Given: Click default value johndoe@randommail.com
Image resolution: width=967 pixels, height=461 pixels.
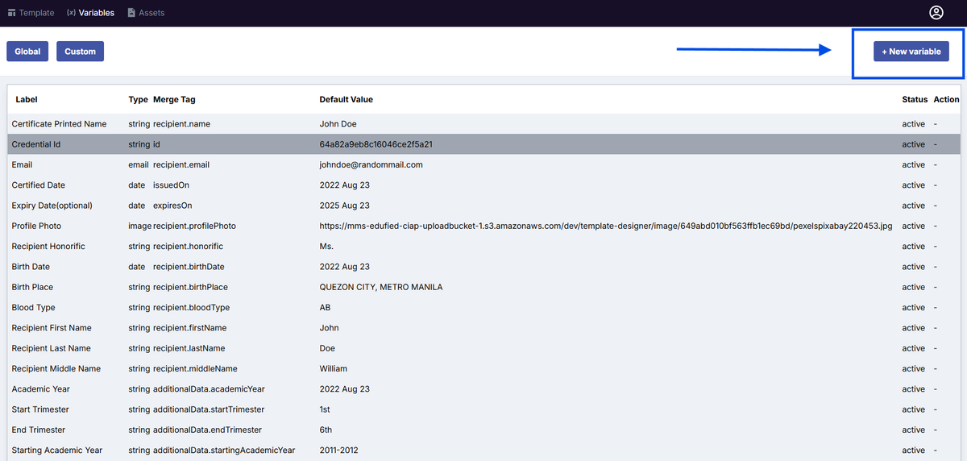Looking at the screenshot, I should pyautogui.click(x=371, y=164).
